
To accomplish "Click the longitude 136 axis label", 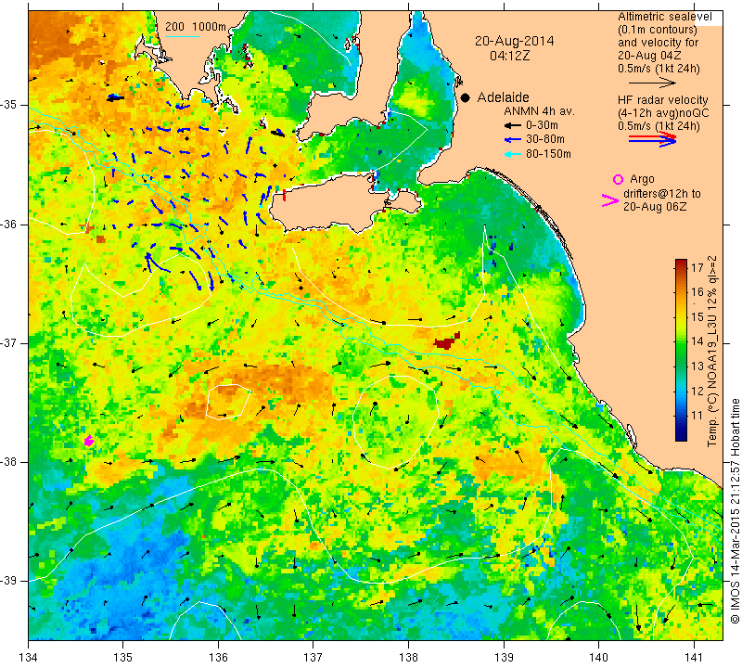I will [218, 658].
